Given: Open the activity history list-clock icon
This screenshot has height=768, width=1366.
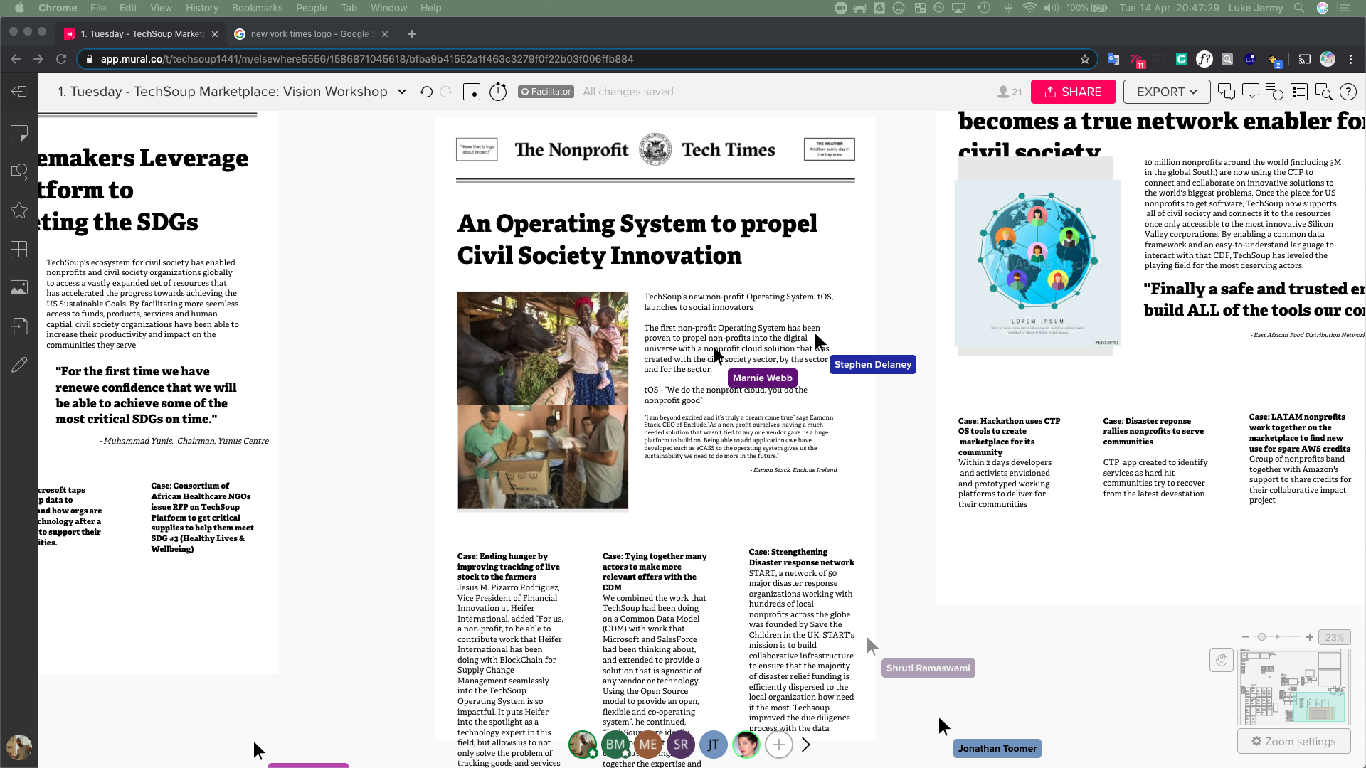Looking at the screenshot, I should pyautogui.click(x=1274, y=92).
